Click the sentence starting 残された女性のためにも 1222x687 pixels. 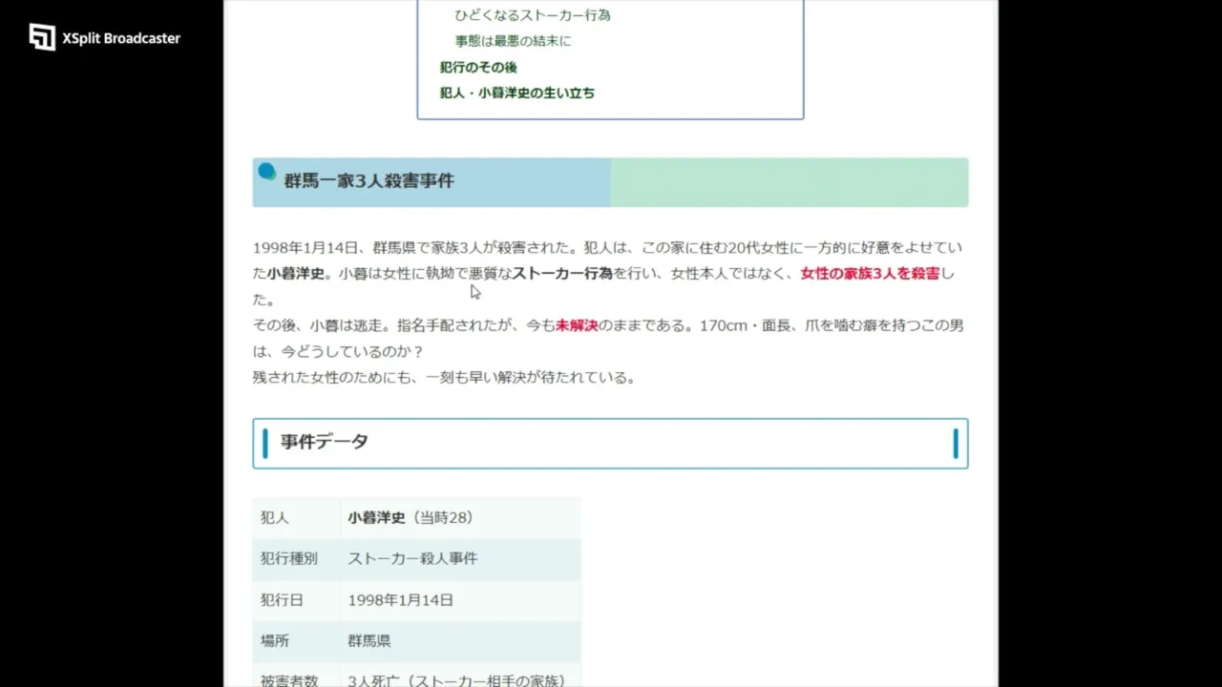point(444,377)
